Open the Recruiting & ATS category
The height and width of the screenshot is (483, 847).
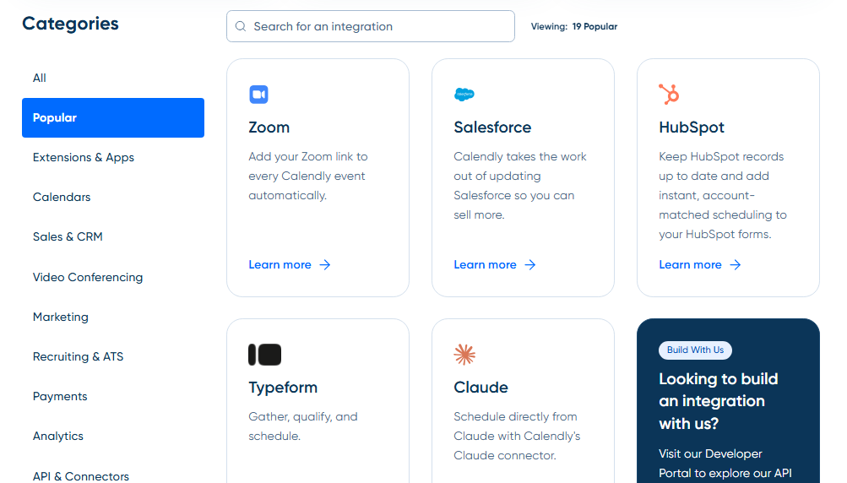(x=113, y=356)
